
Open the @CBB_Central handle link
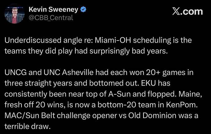tap(51, 18)
